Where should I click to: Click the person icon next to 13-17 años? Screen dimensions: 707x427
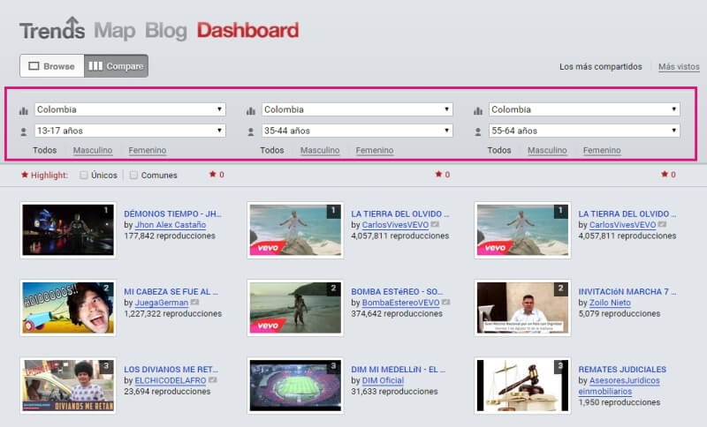[x=24, y=131]
